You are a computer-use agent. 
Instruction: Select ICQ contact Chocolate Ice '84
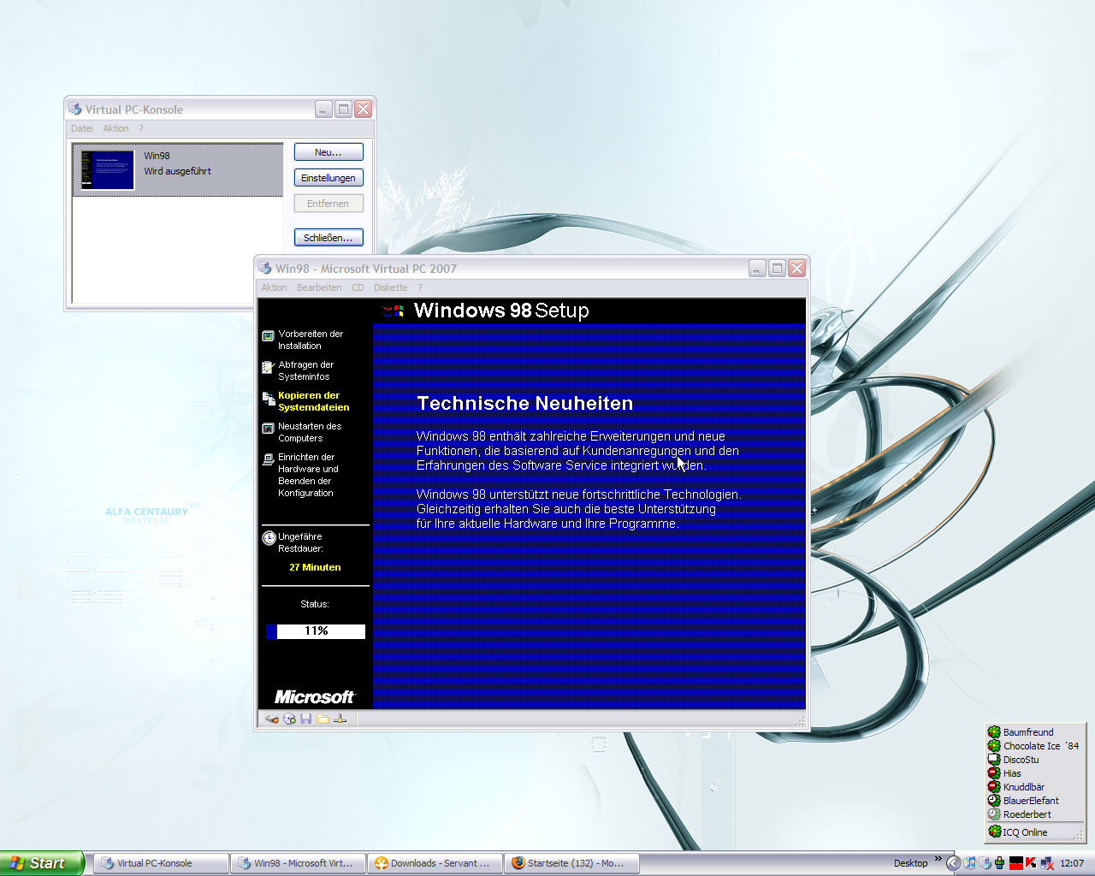click(1033, 746)
